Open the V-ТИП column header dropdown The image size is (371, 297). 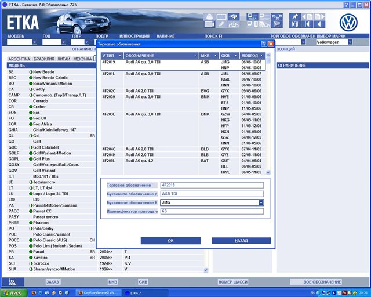120,56
